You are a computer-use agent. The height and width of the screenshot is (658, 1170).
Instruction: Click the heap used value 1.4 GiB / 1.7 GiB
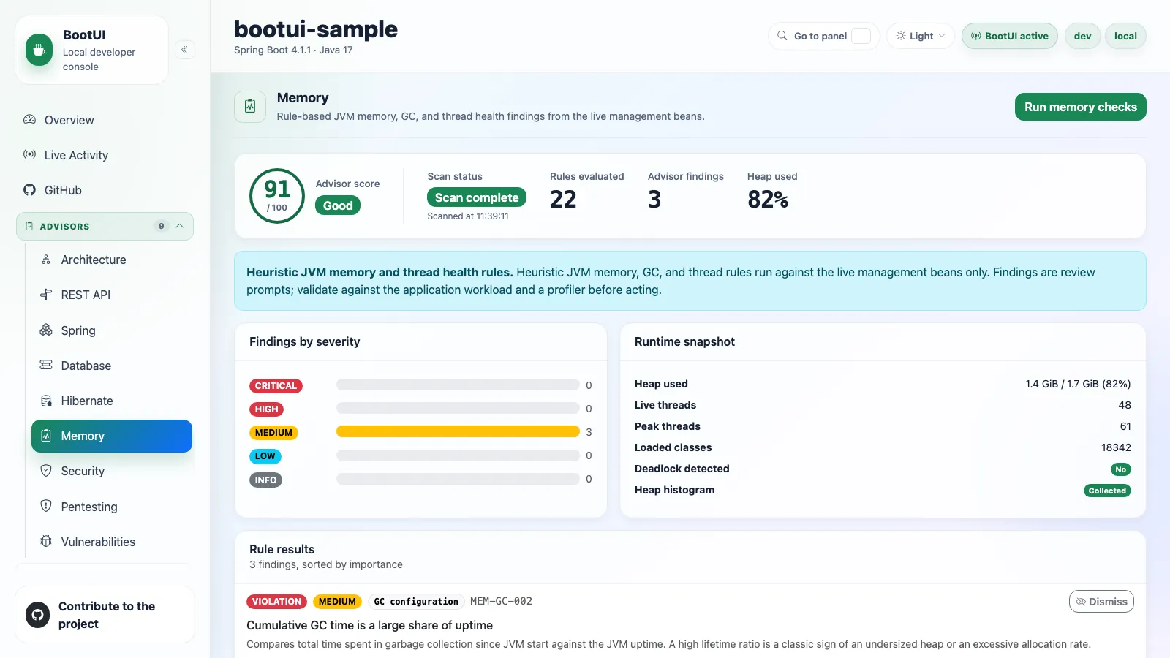click(x=1078, y=384)
